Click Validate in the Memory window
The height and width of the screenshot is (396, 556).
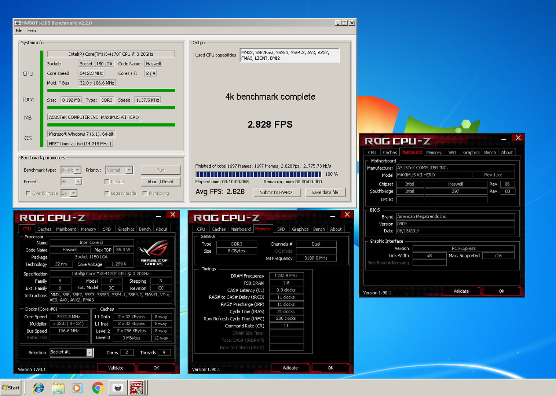pos(290,368)
